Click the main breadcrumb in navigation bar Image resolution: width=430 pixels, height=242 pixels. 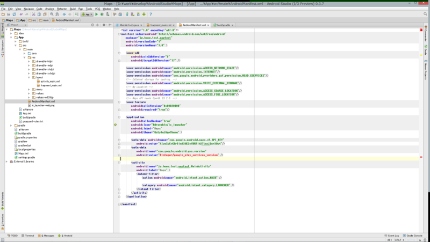click(x=44, y=20)
